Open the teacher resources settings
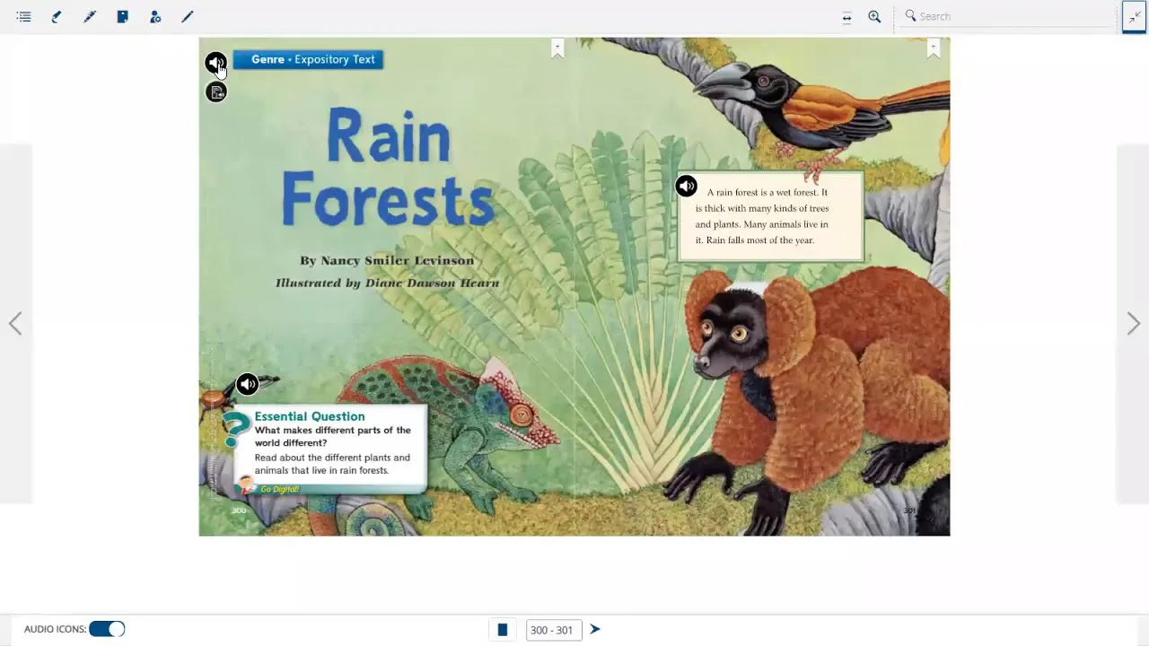Image resolution: width=1149 pixels, height=646 pixels. point(155,16)
